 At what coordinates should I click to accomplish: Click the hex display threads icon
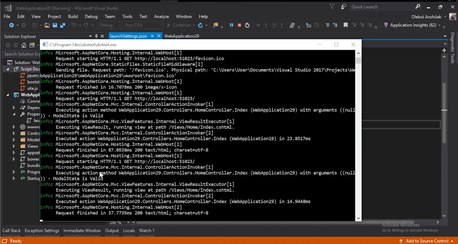point(292,25)
